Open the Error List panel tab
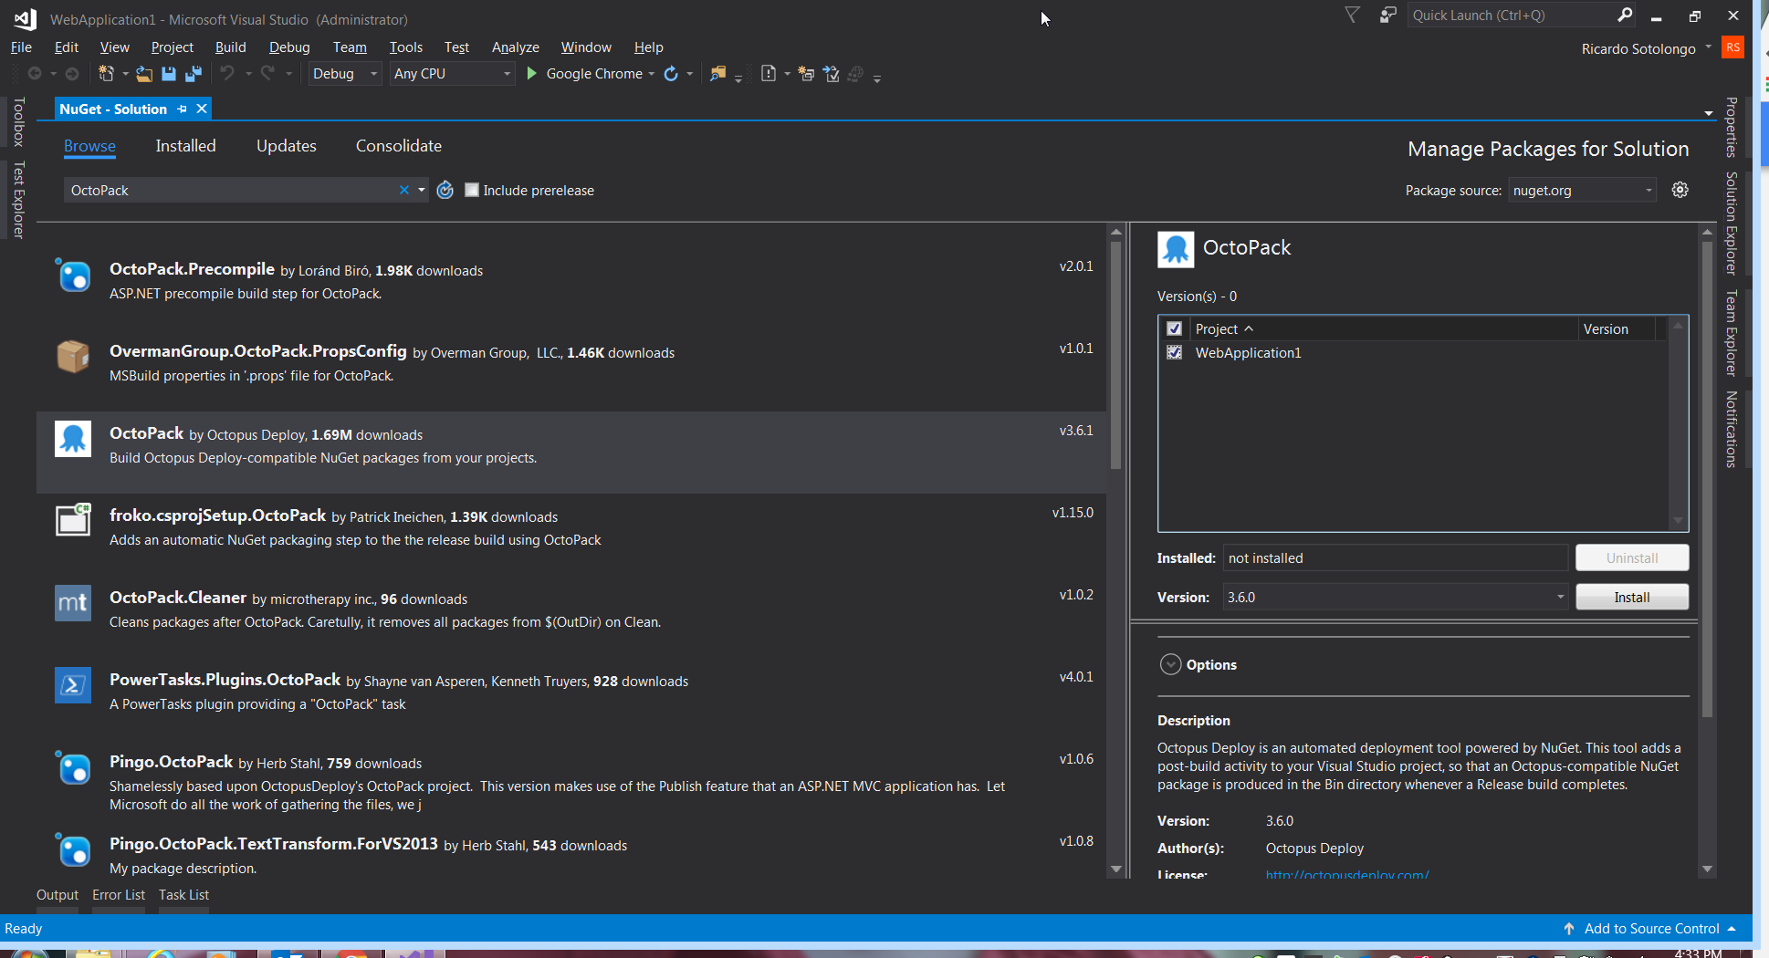Viewport: 1769px width, 958px height. (x=119, y=895)
